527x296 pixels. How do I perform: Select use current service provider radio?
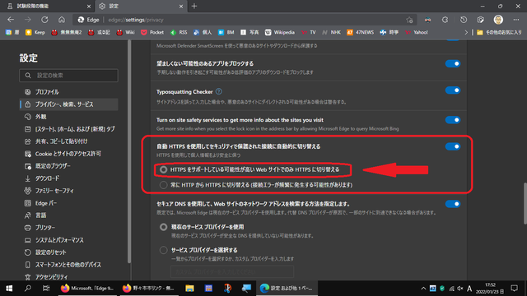(x=163, y=227)
